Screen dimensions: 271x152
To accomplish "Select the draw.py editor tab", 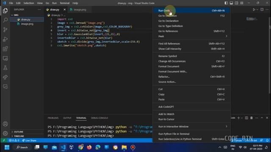I will (55, 10).
